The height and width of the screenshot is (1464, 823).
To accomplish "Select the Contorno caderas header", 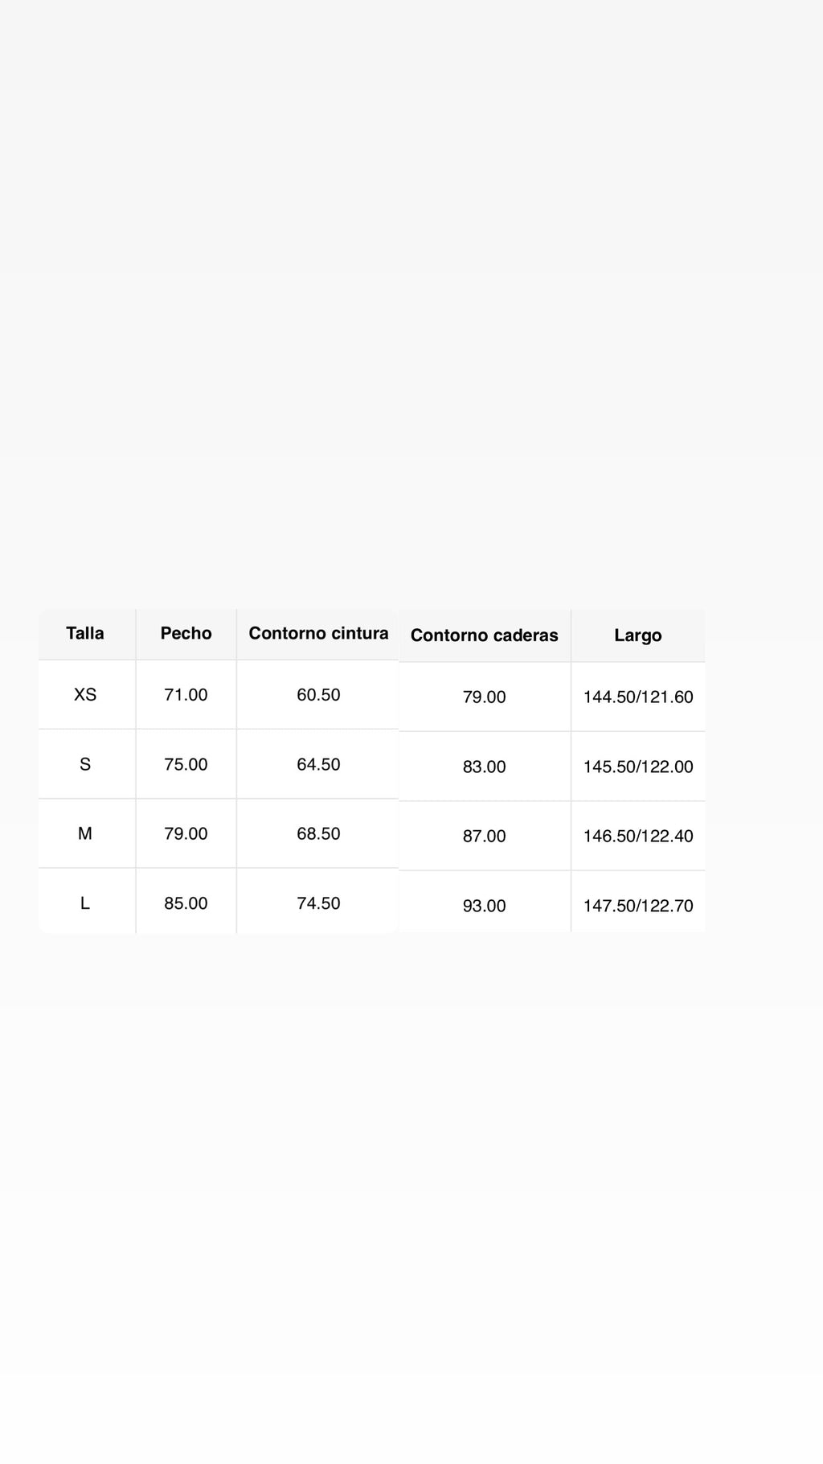I will click(484, 635).
